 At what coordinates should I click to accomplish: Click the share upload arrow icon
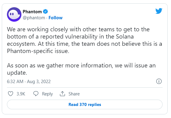62,94
